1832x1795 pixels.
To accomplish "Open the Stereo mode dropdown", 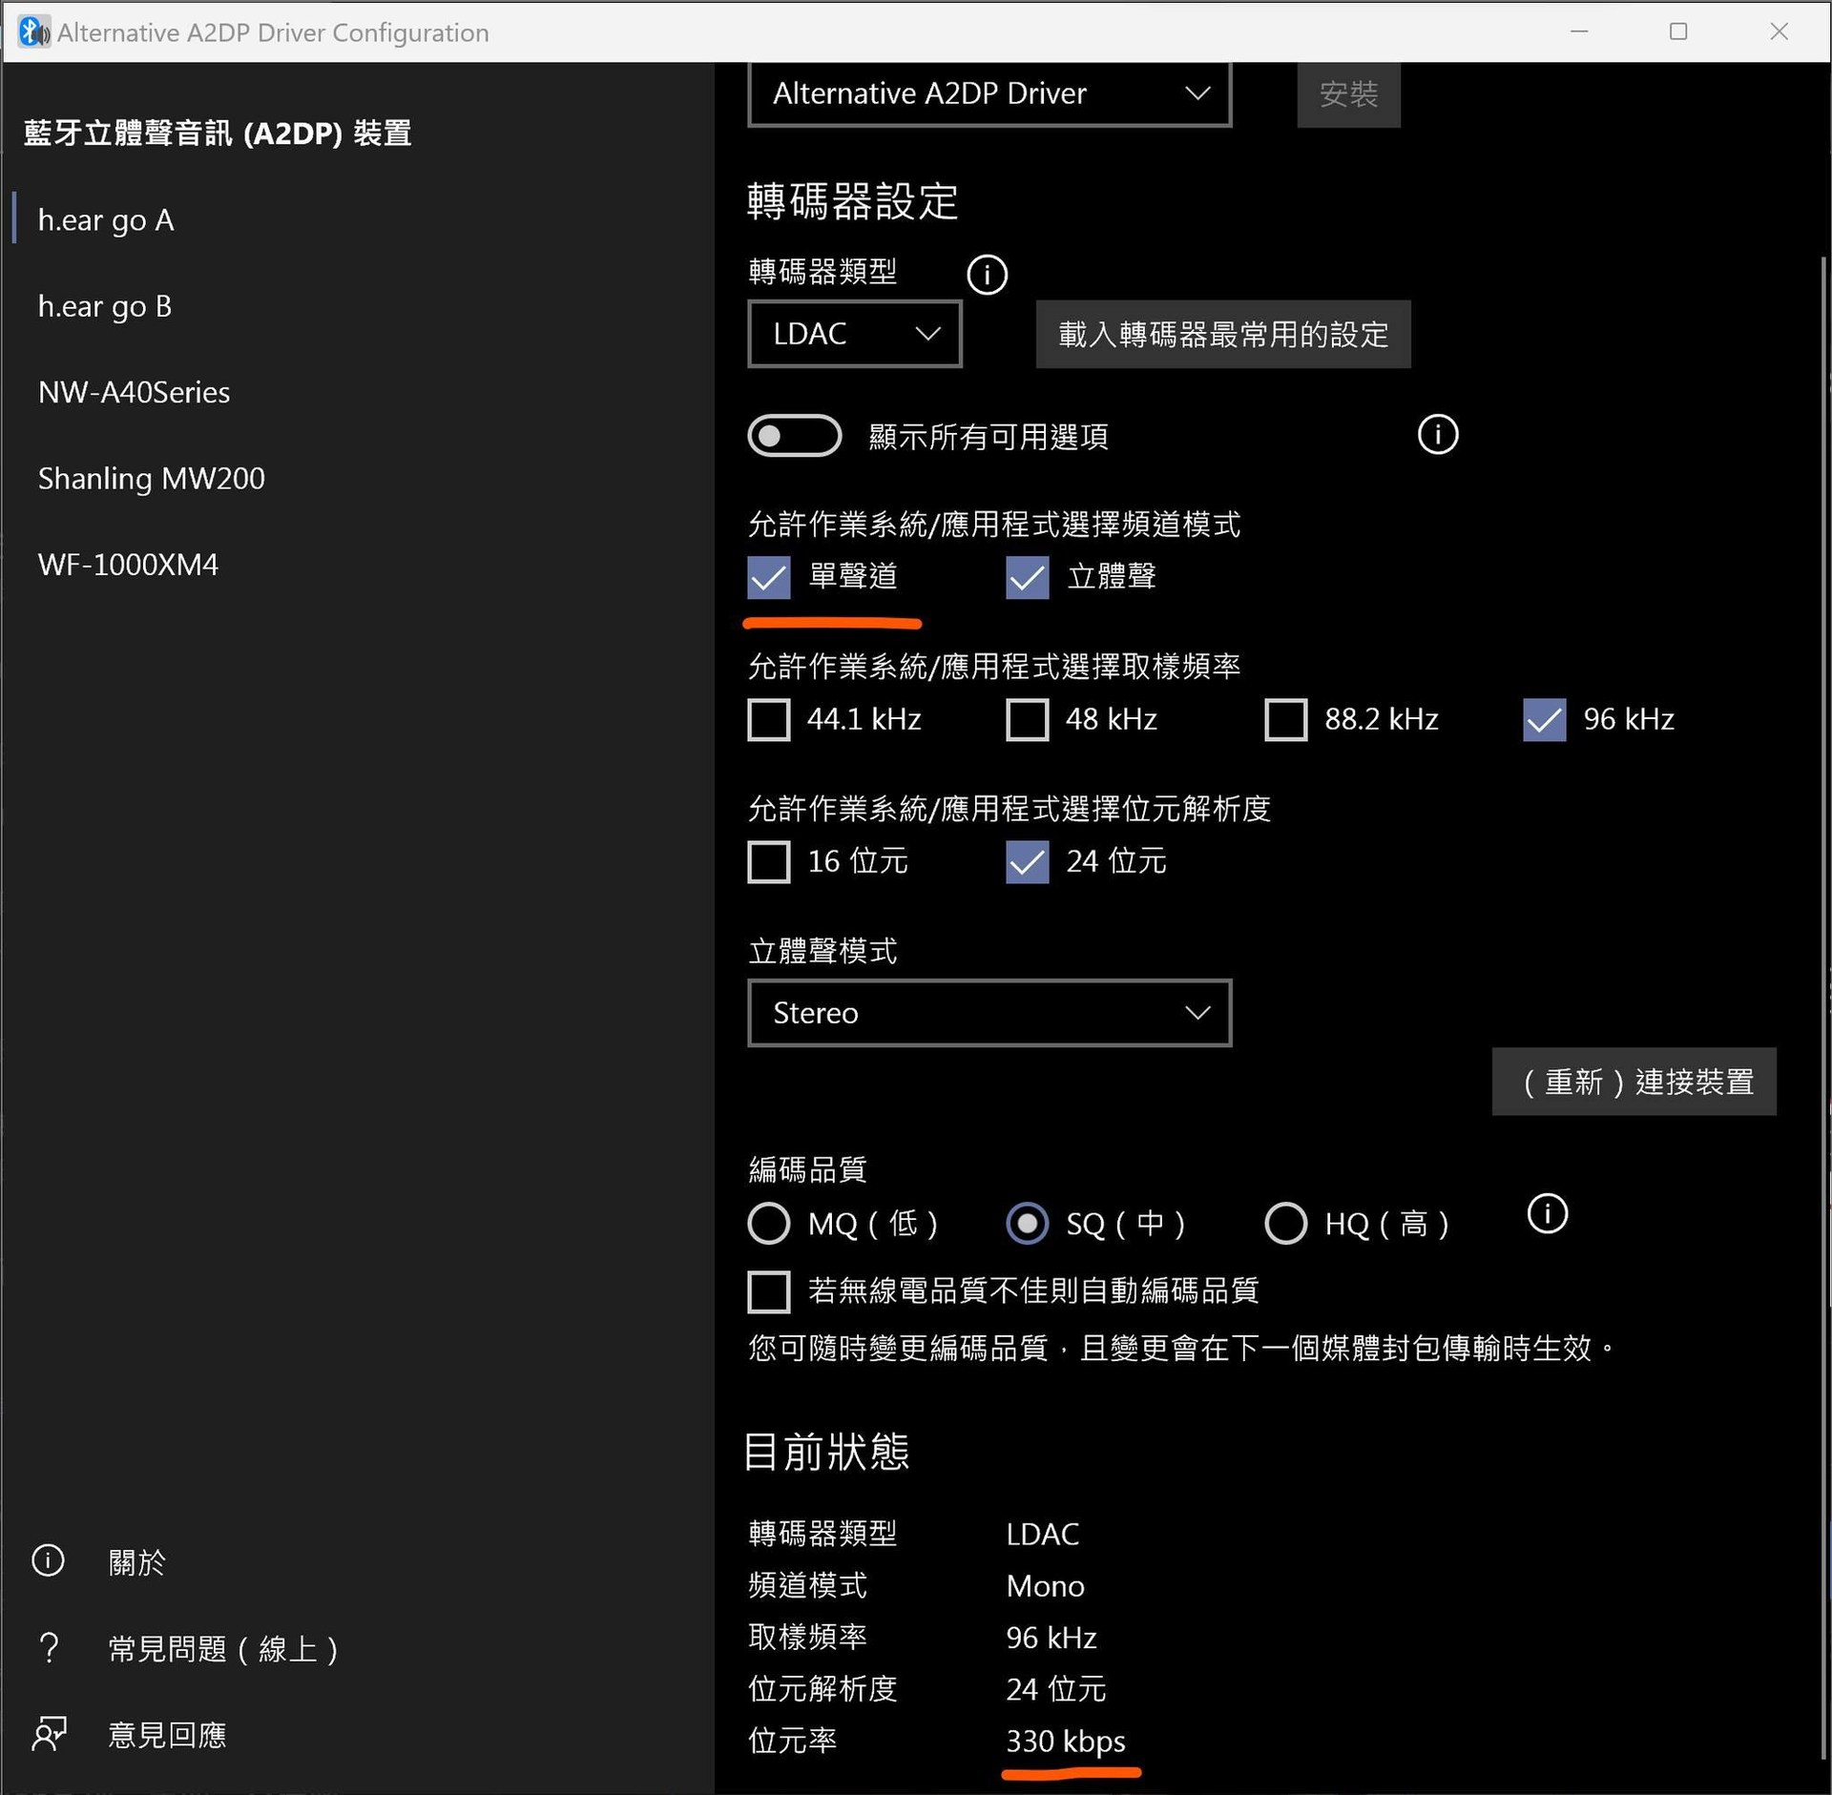I will [989, 1013].
